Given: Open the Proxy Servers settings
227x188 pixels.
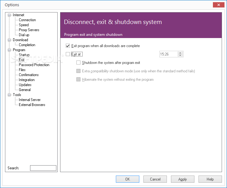Looking at the screenshot, I should click(x=29, y=30).
